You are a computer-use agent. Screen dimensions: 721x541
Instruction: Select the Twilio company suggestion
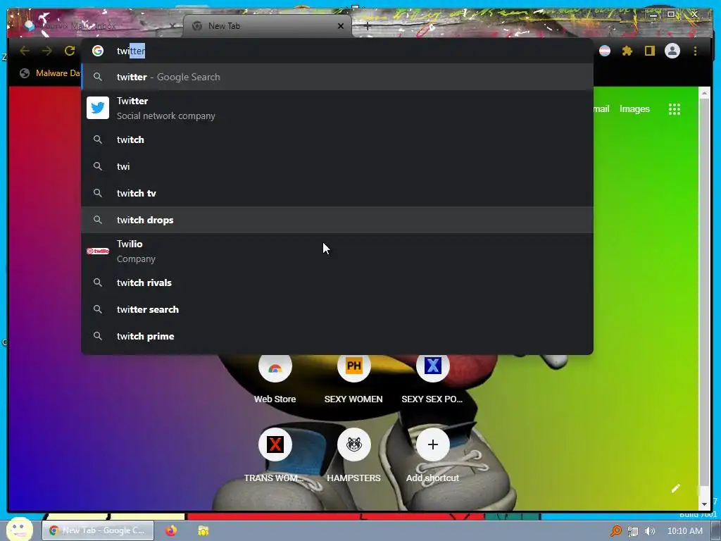coord(337,251)
